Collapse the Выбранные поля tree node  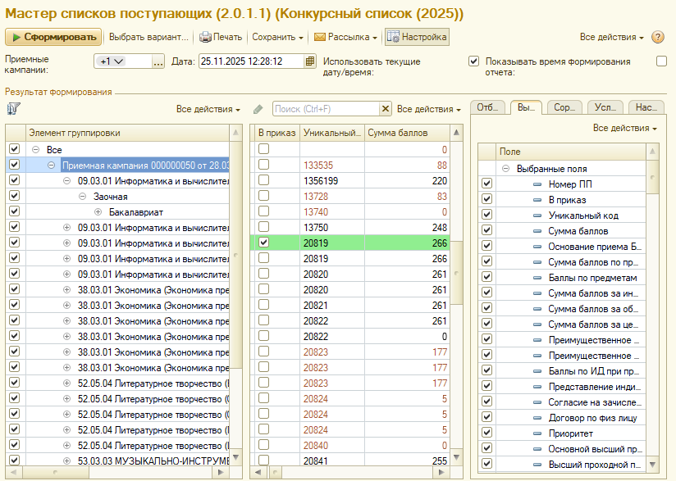click(506, 169)
